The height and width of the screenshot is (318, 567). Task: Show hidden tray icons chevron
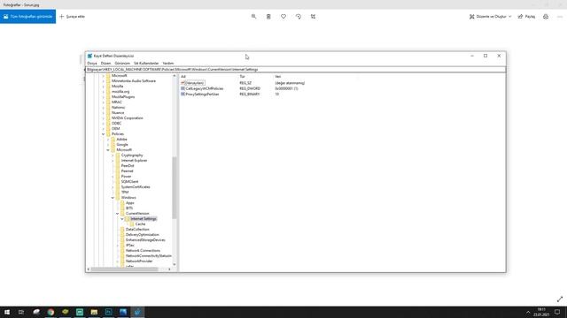[x=528, y=312]
